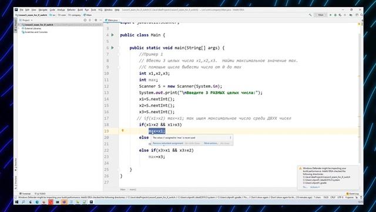Viewport: 376px width, 212px height.
Task: Open the Main run configuration dropdown
Action: point(321,15)
